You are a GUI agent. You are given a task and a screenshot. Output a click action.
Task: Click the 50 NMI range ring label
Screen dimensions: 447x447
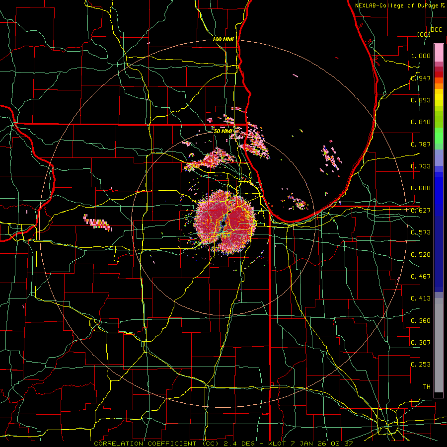(223, 131)
